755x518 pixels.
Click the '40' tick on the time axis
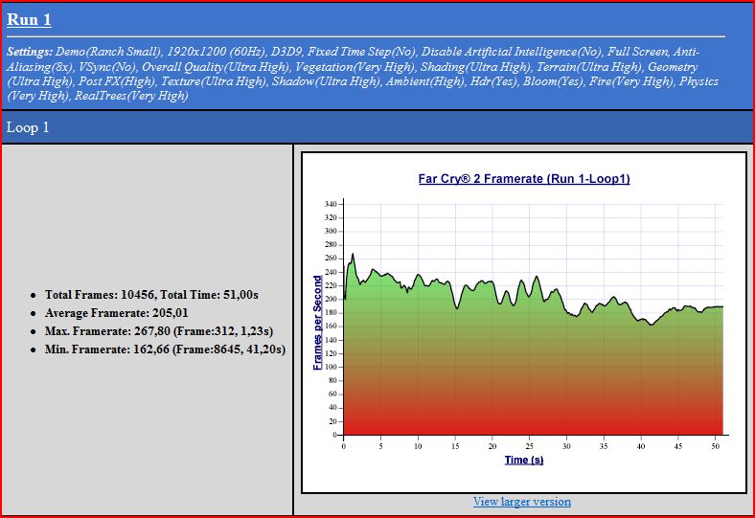(641, 446)
